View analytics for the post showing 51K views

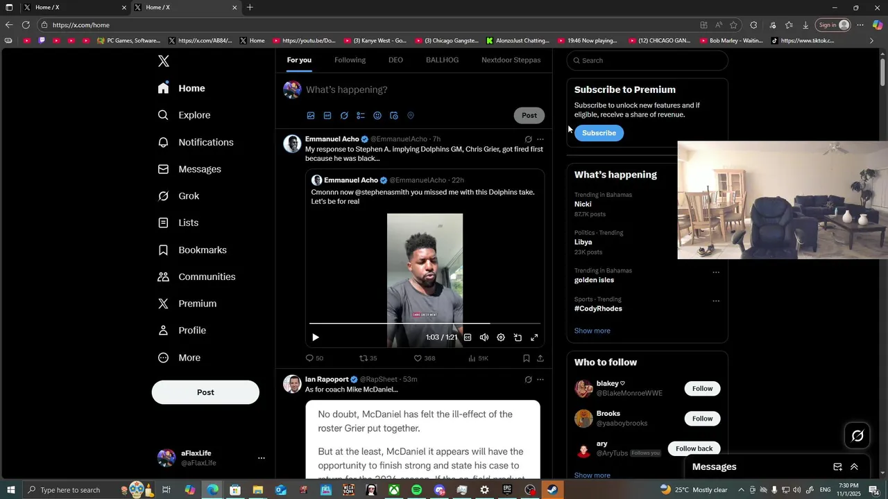pos(478,358)
